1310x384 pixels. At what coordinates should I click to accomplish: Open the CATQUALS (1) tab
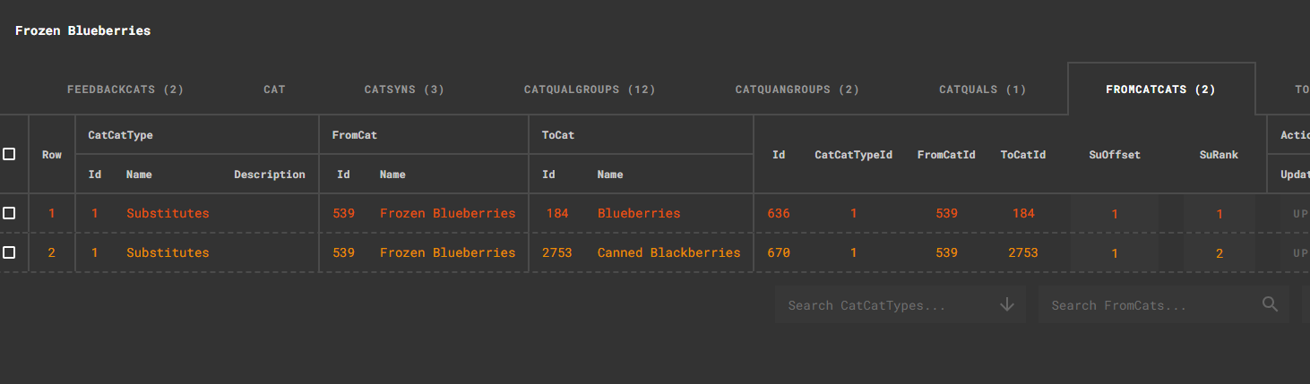coord(982,90)
